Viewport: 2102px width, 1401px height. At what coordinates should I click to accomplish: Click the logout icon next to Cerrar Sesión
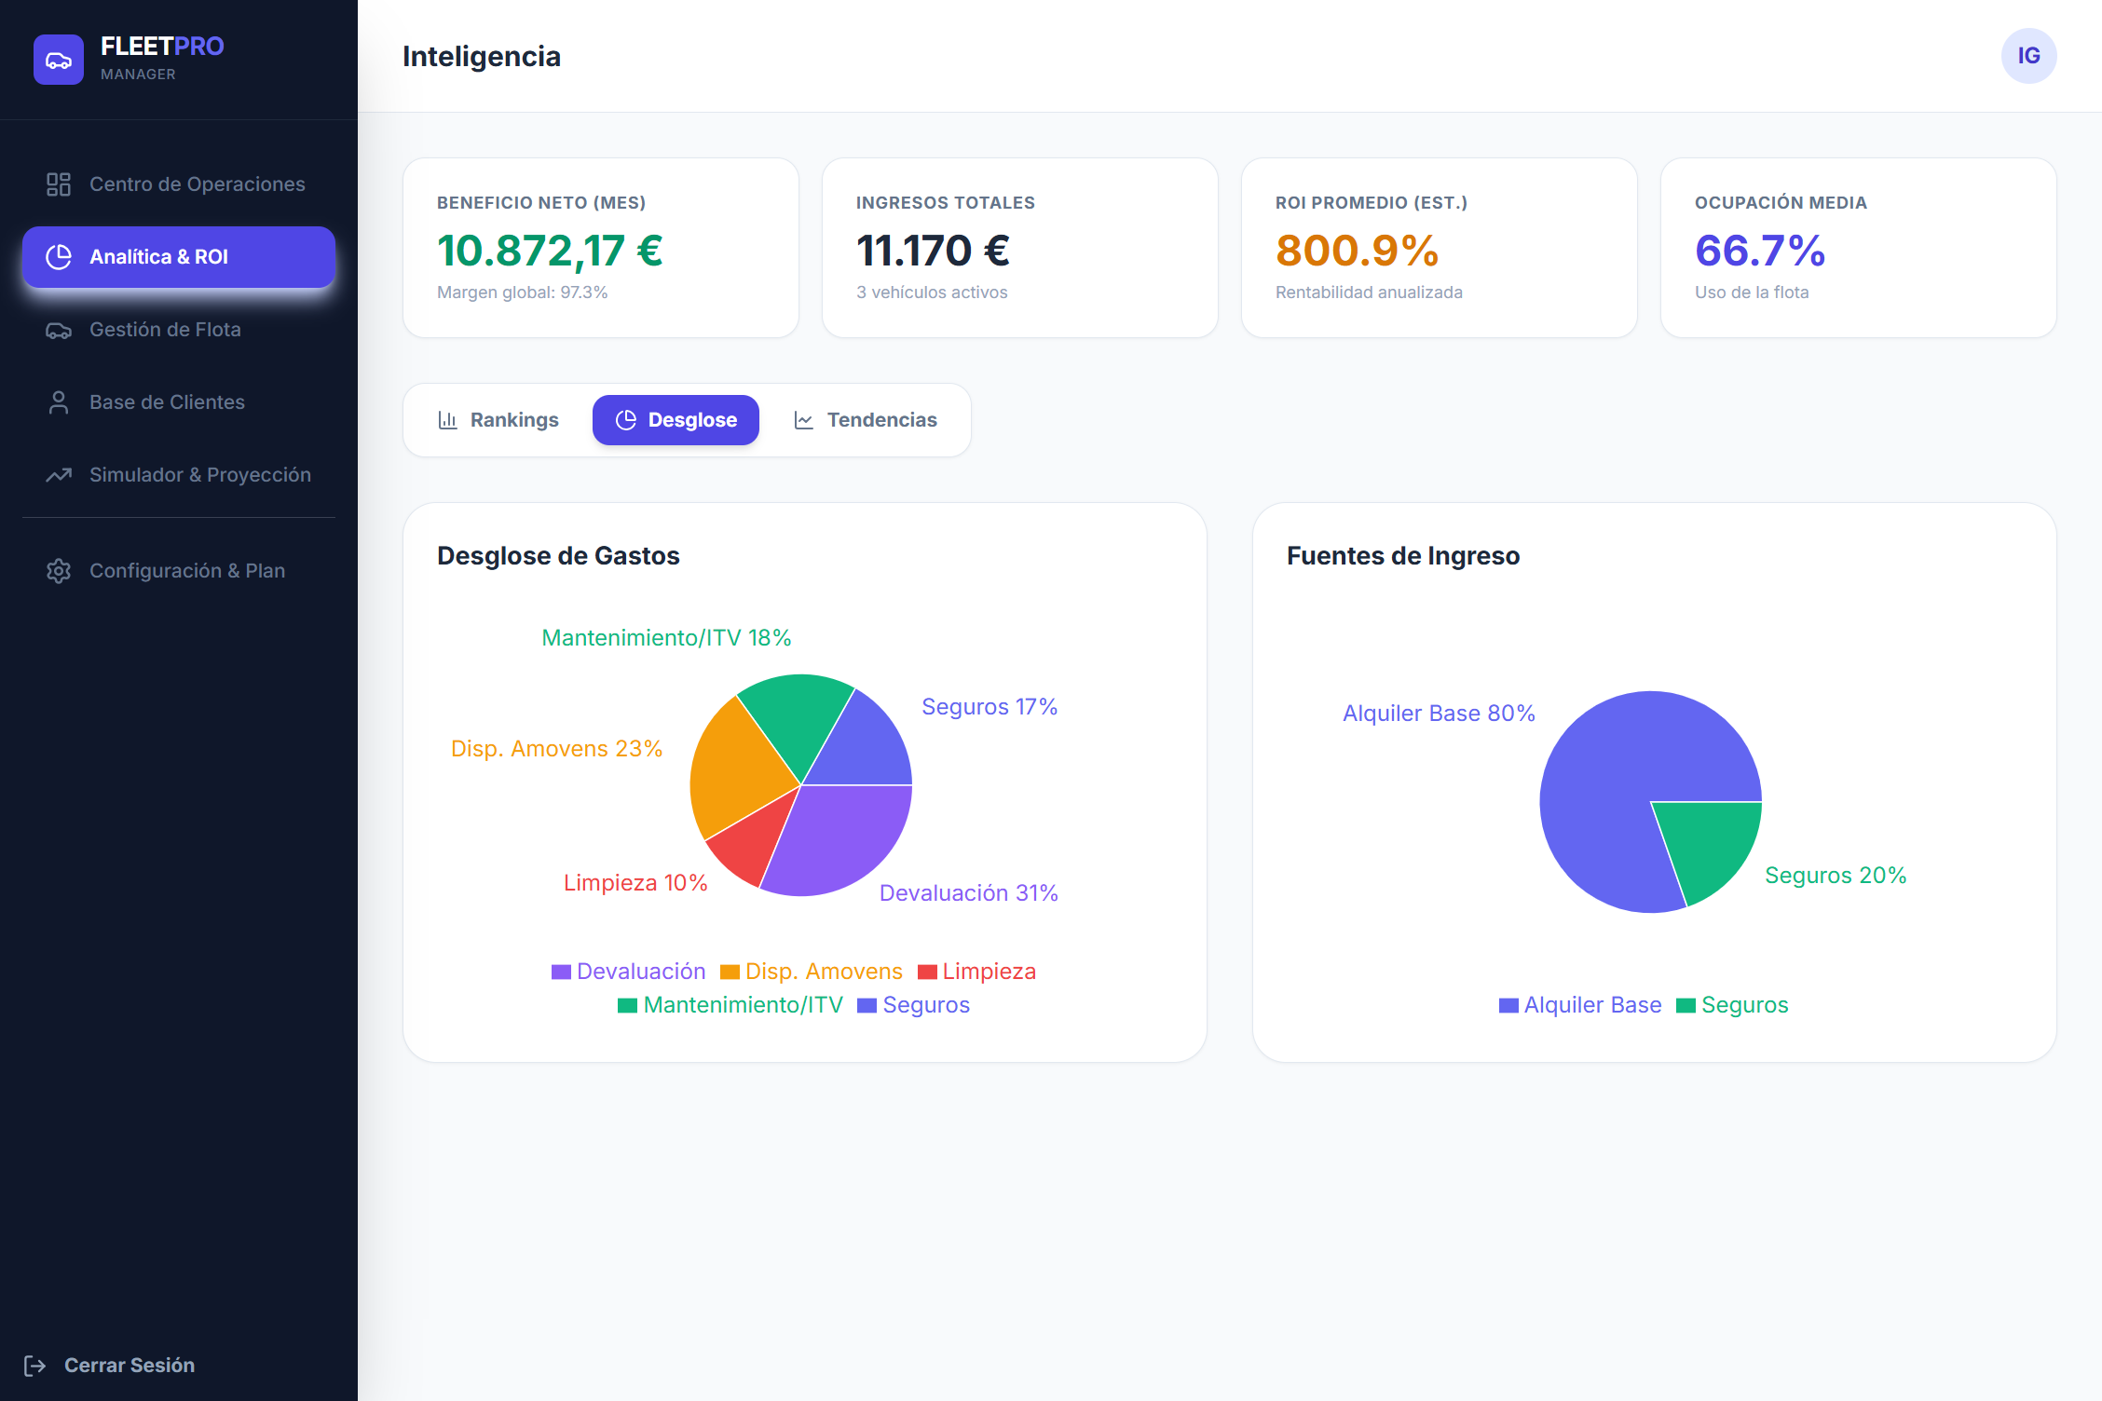click(35, 1364)
